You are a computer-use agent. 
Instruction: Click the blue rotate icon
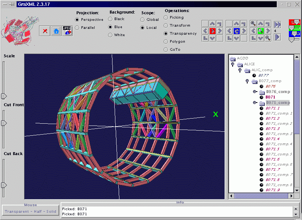click(x=237, y=31)
